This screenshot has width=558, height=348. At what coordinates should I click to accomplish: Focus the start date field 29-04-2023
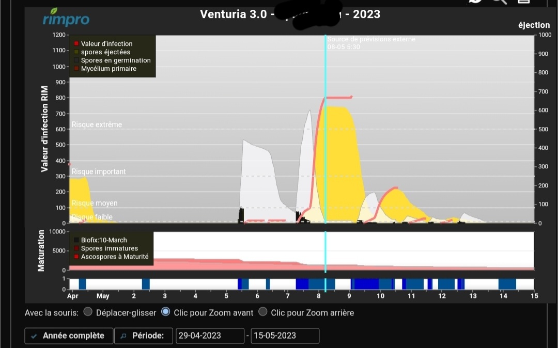click(x=210, y=336)
